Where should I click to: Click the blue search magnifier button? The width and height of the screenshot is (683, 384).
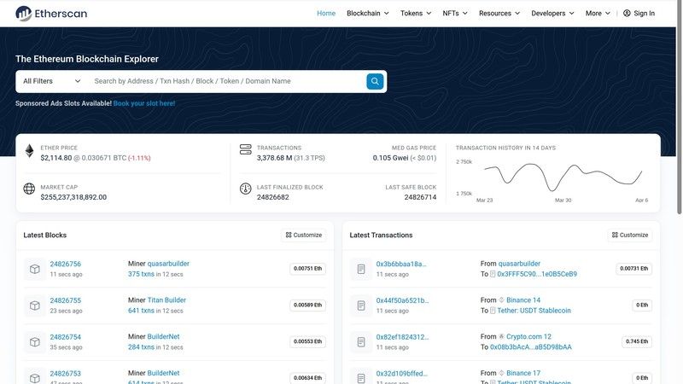point(375,81)
